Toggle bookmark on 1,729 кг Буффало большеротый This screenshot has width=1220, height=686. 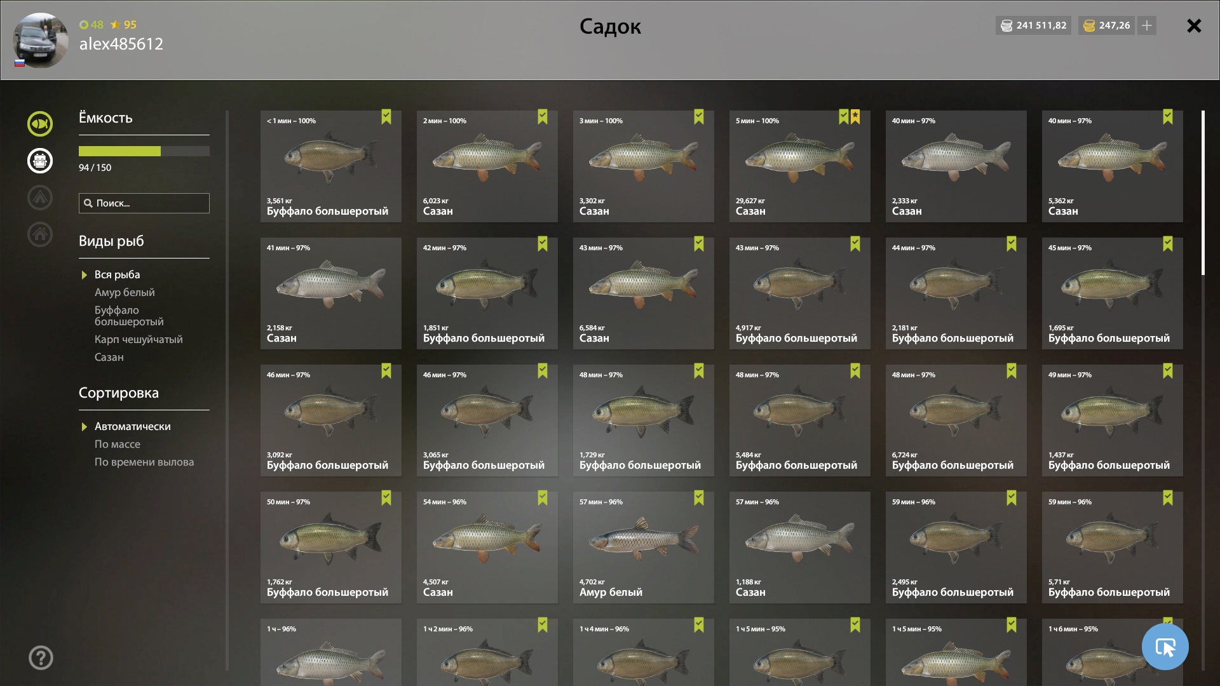pos(699,371)
